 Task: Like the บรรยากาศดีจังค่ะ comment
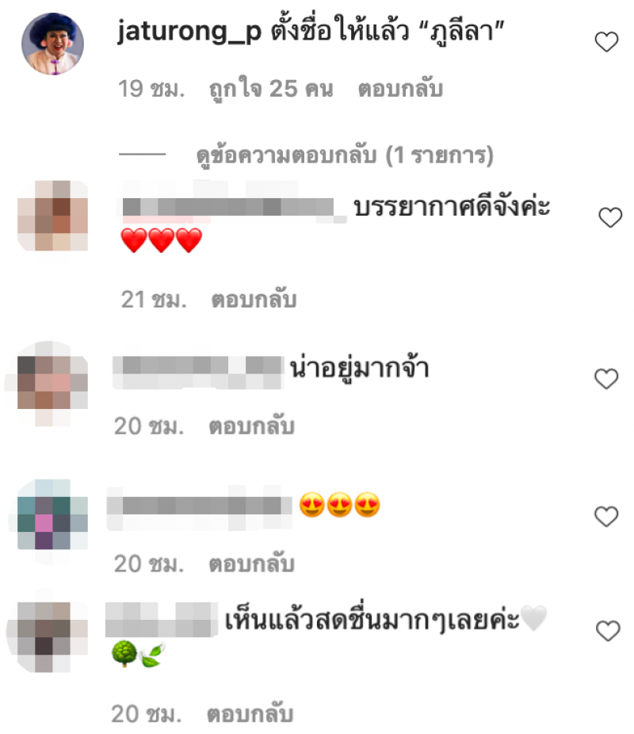[610, 217]
